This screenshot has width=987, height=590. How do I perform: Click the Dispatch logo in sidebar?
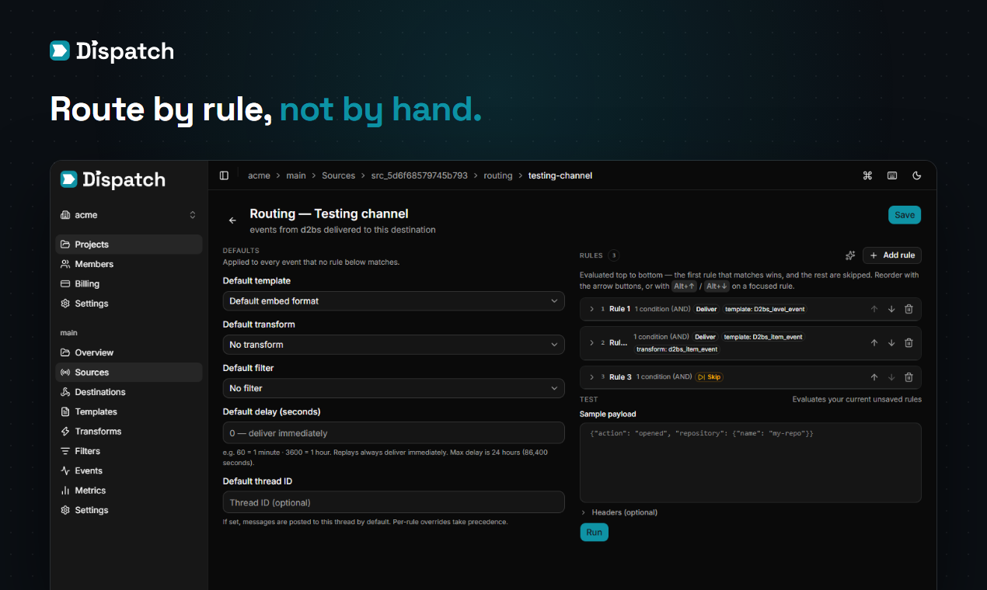point(113,179)
